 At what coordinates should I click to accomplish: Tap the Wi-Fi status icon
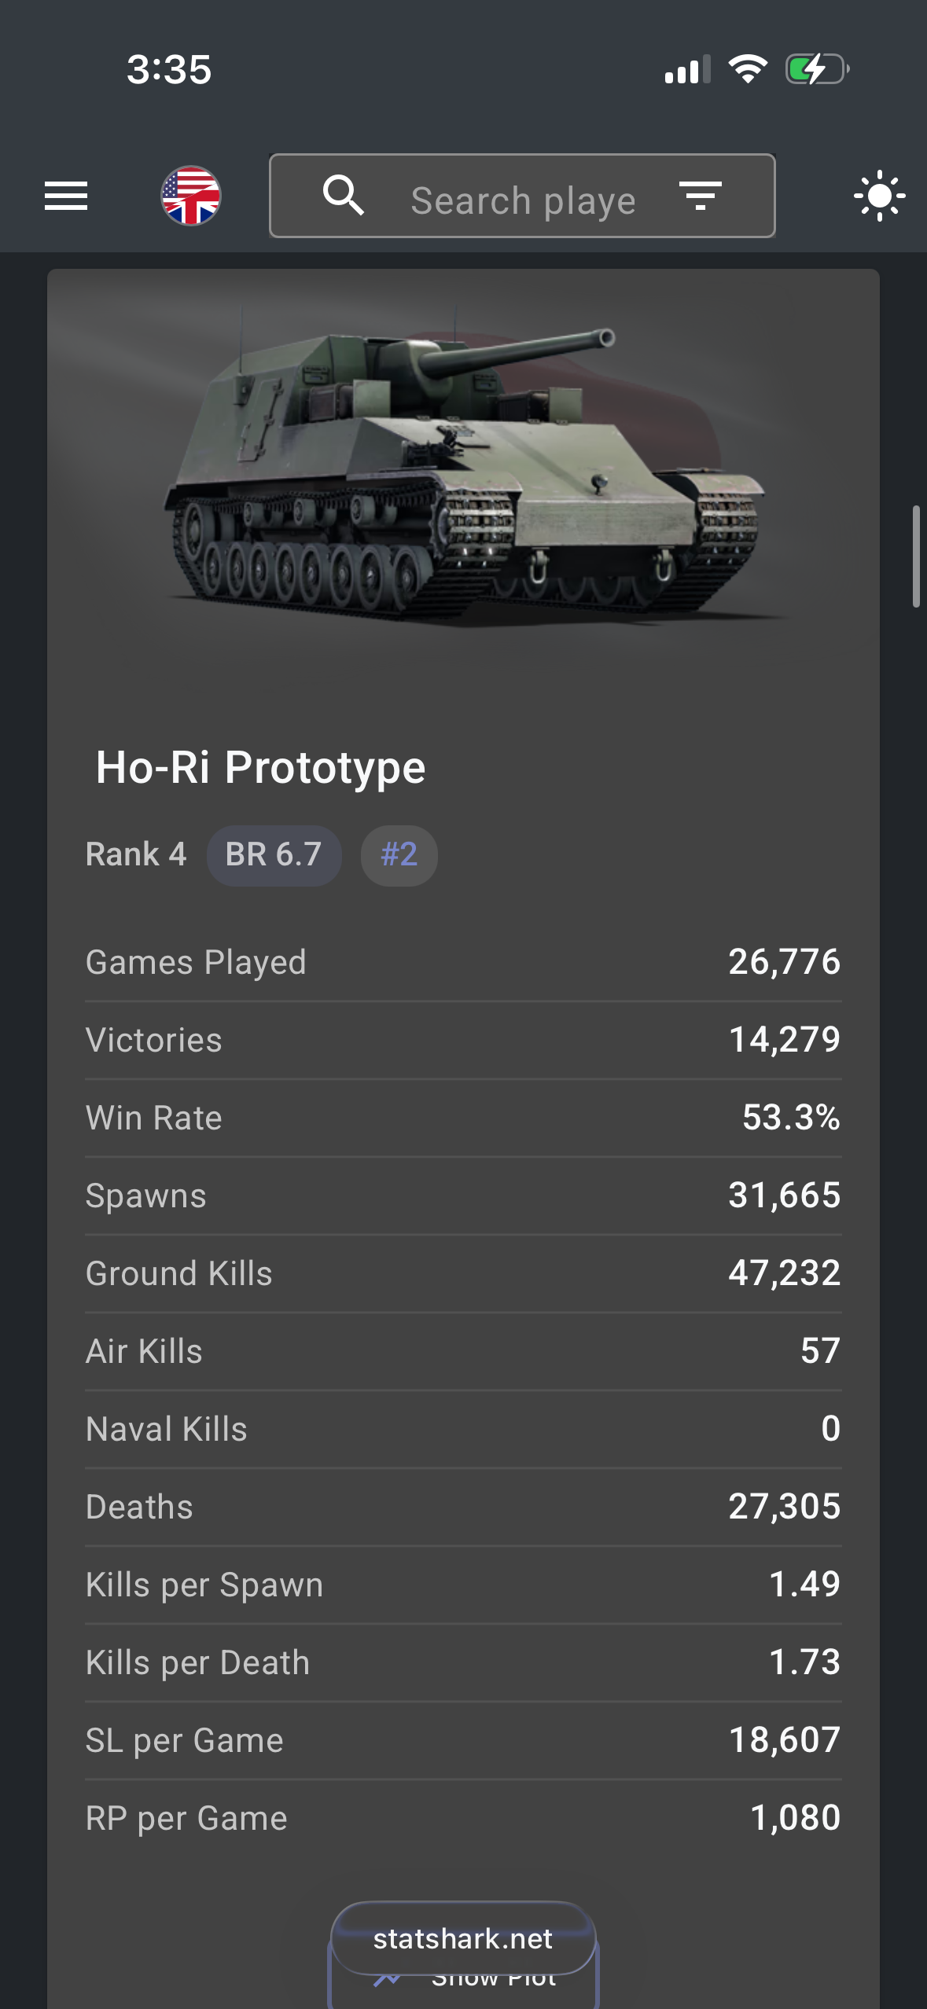coord(748,69)
